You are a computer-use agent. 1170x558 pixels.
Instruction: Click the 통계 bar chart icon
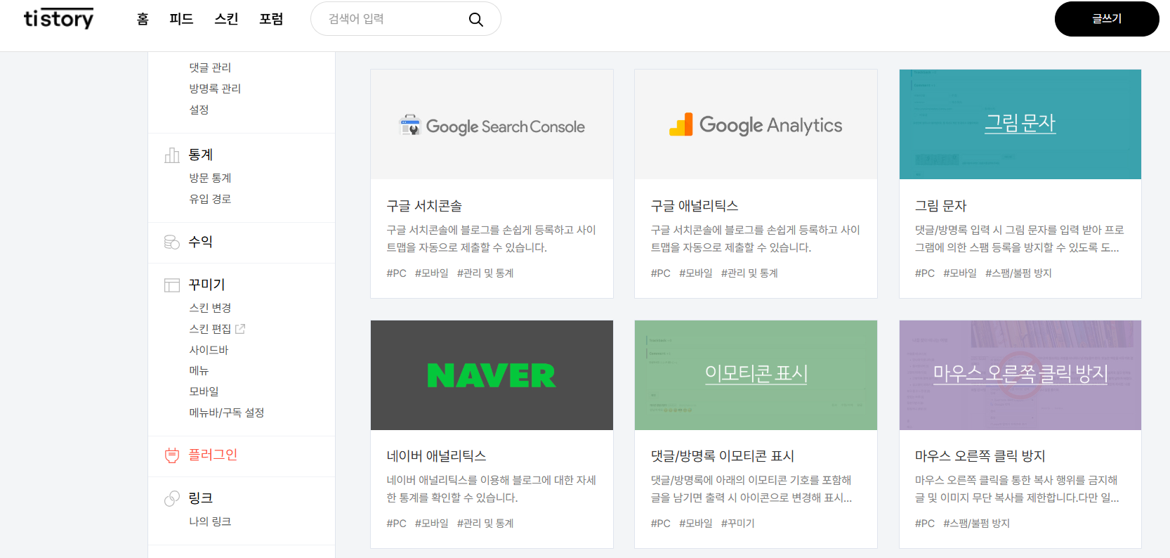tap(172, 155)
